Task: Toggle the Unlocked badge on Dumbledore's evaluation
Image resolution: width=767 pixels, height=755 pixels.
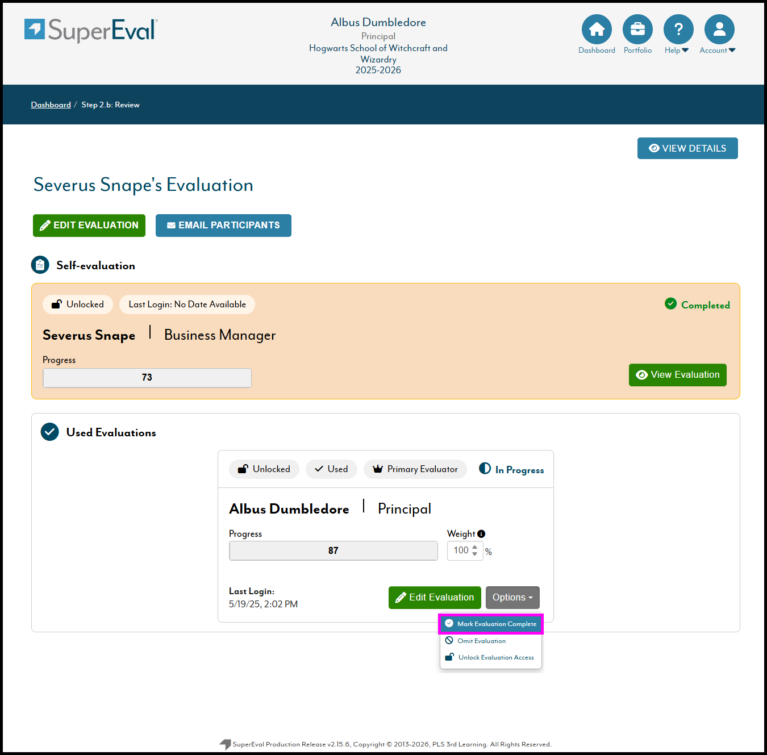Action: click(264, 469)
